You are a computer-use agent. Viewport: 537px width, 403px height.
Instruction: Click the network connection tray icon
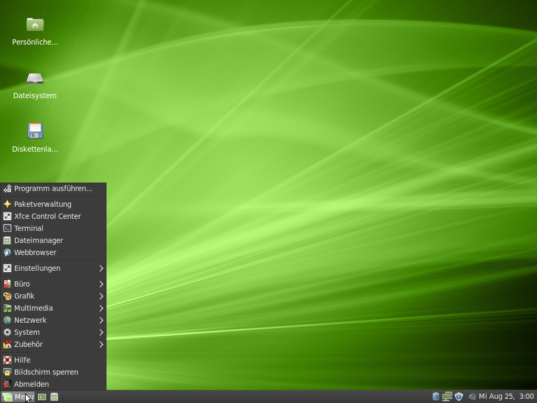tap(447, 396)
